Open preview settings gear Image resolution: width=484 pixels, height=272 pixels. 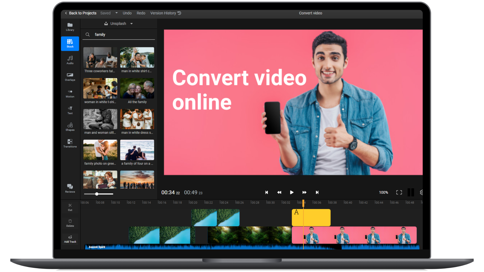[421, 192]
